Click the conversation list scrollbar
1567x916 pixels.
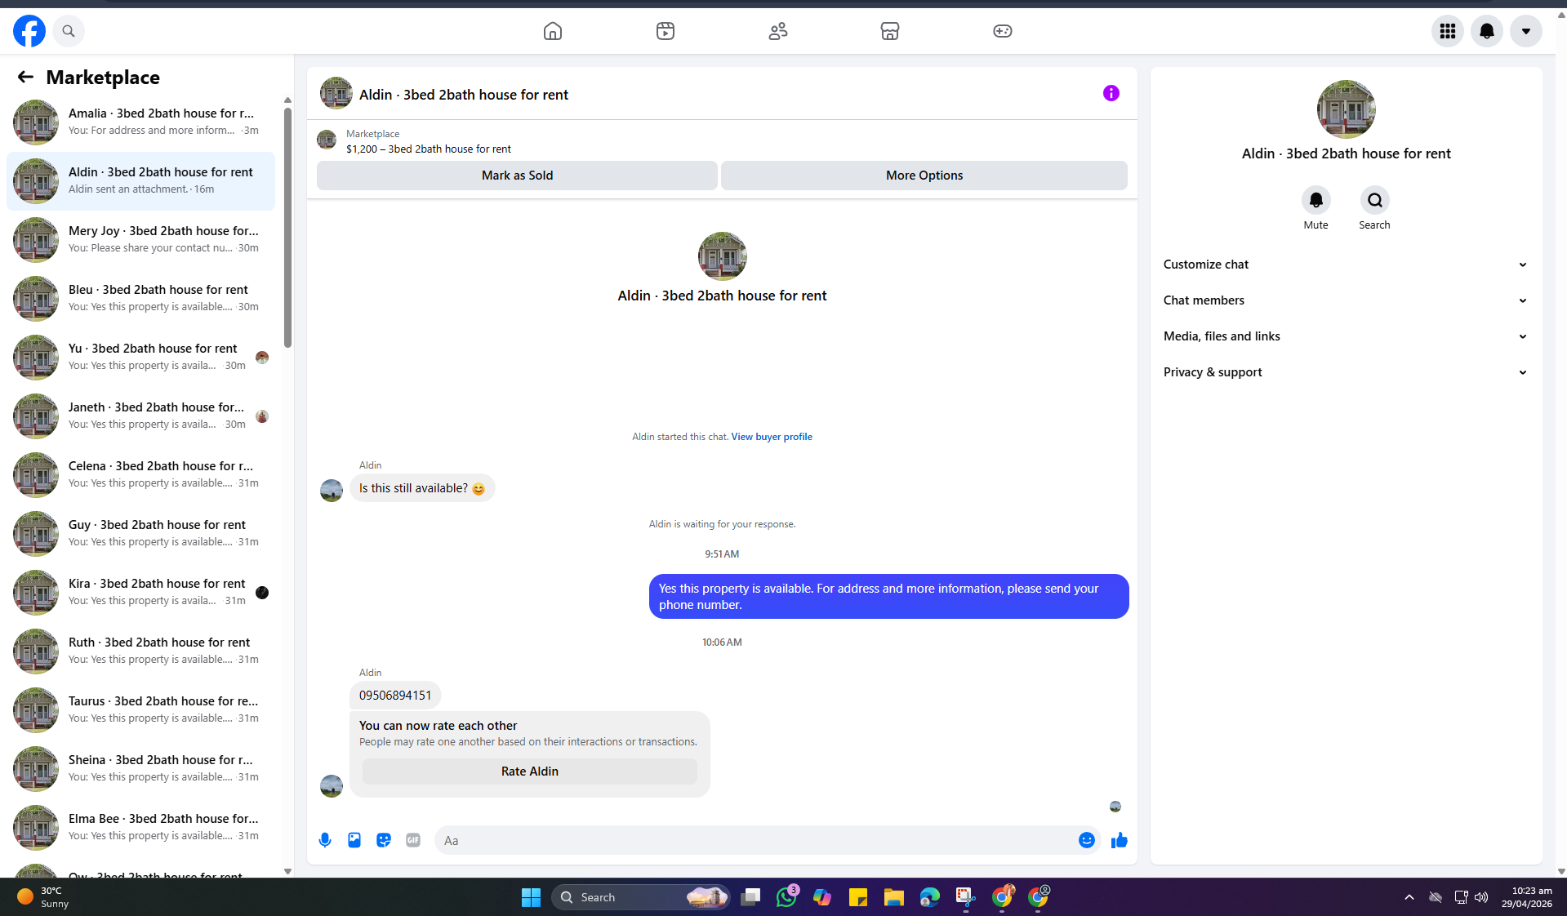point(287,227)
